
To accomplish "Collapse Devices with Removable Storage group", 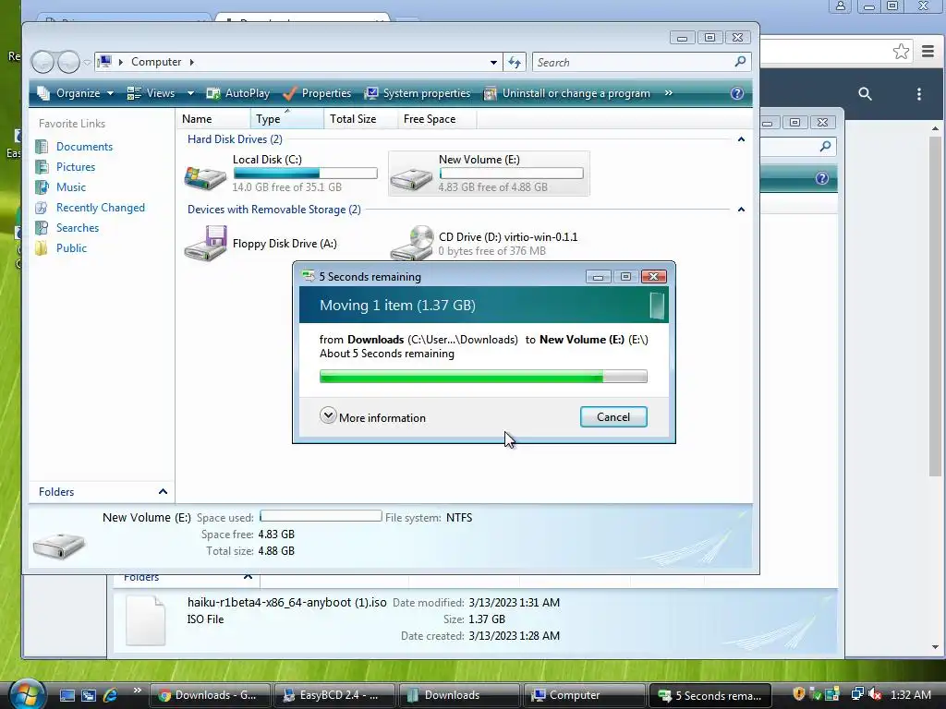I will pos(741,210).
